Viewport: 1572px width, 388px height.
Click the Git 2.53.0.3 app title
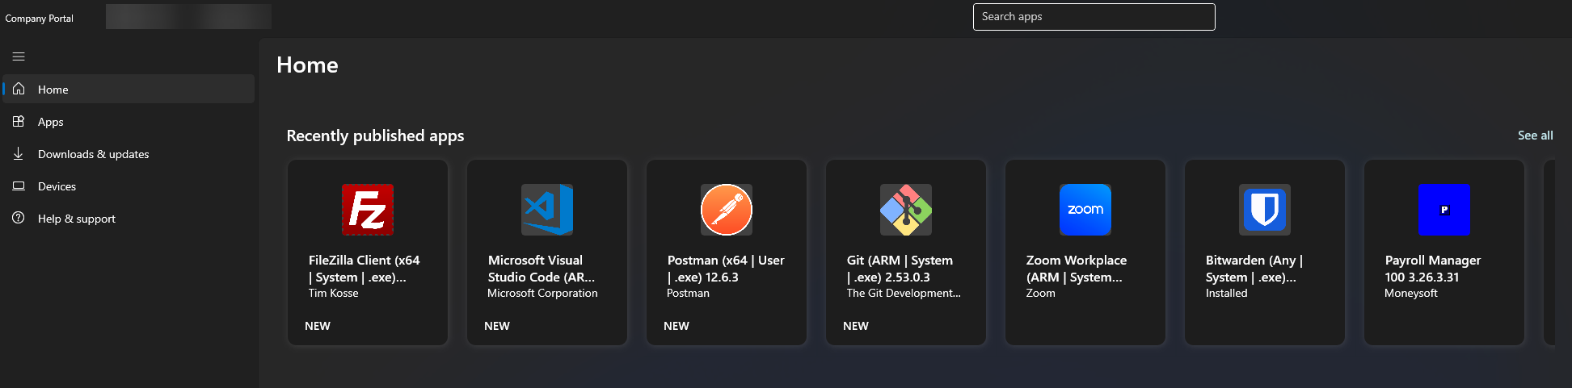[x=899, y=269]
